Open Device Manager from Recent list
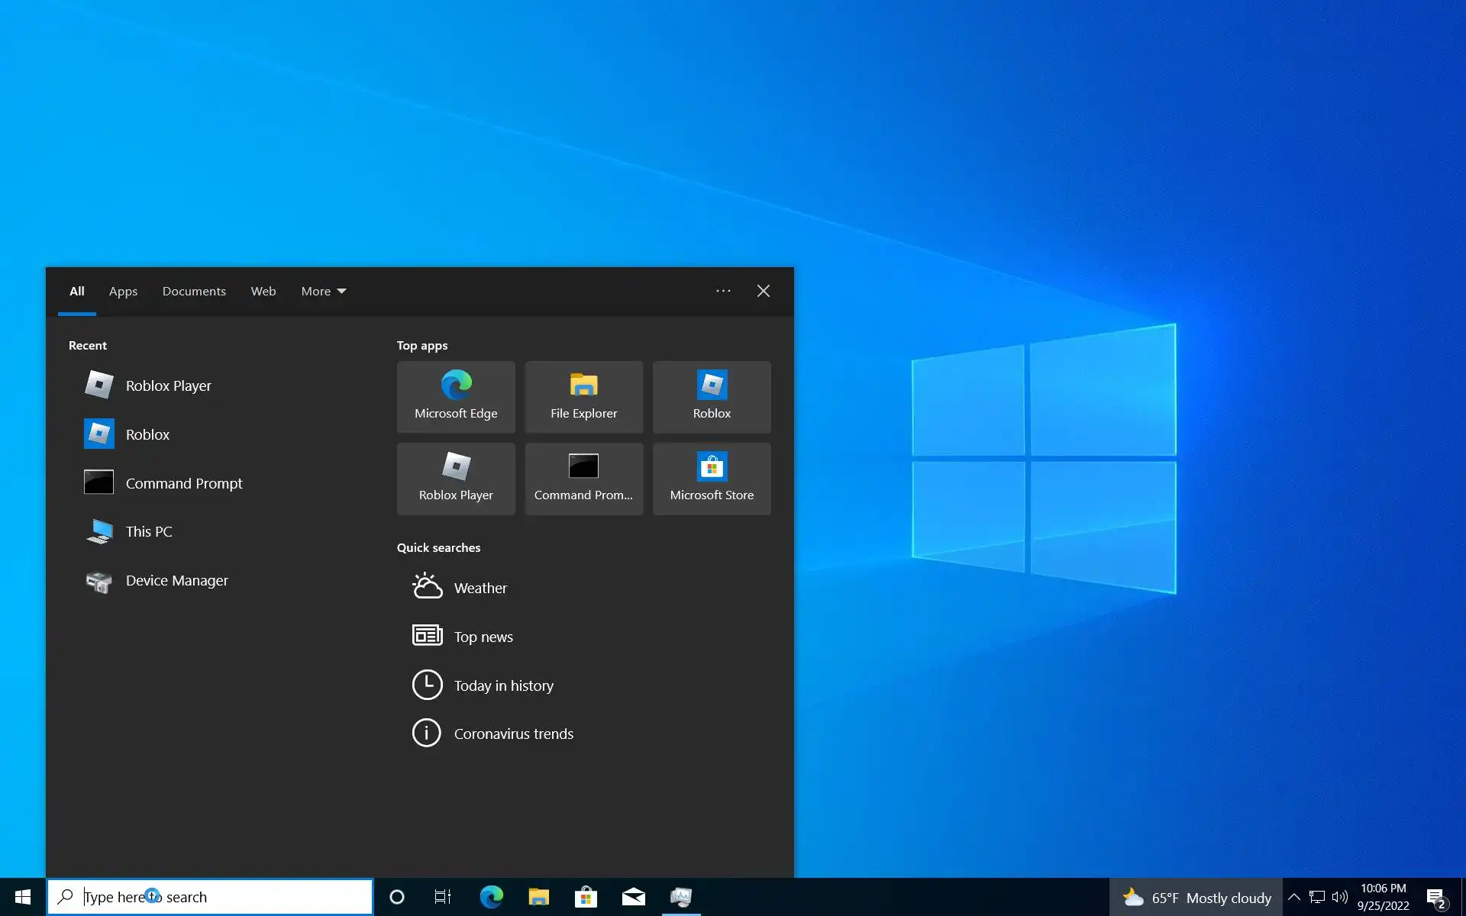The width and height of the screenshot is (1466, 916). pos(176,581)
